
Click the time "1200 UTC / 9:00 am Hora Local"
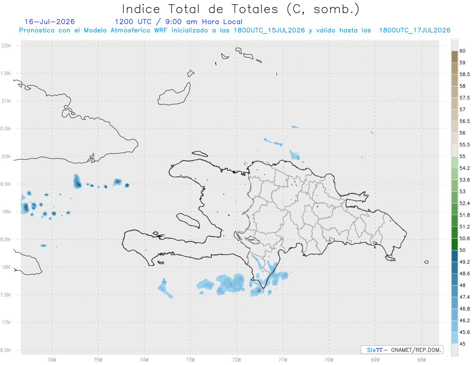[179, 22]
